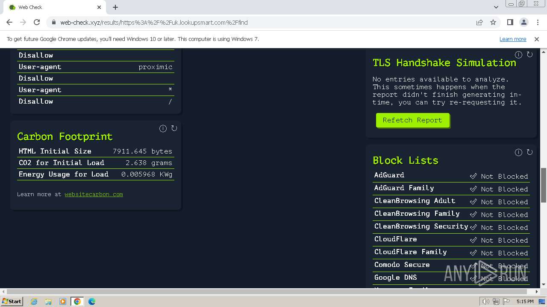Click Not Blocked status beside AdGuard
Viewport: 547px width, 307px height.
click(499, 176)
